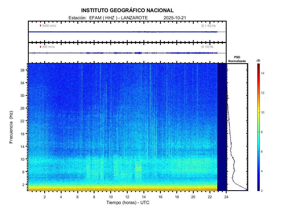This screenshot has height=212, width=283.
Task: Click the 24 hour tick on time axis
Action: tap(226, 197)
